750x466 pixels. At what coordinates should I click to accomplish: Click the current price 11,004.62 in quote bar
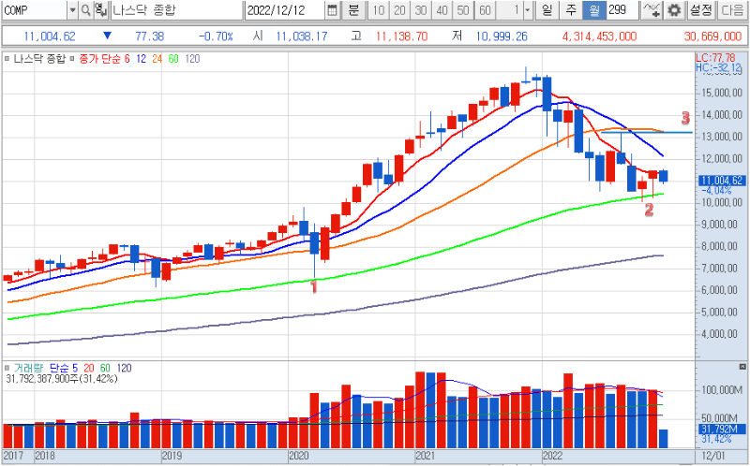point(50,36)
